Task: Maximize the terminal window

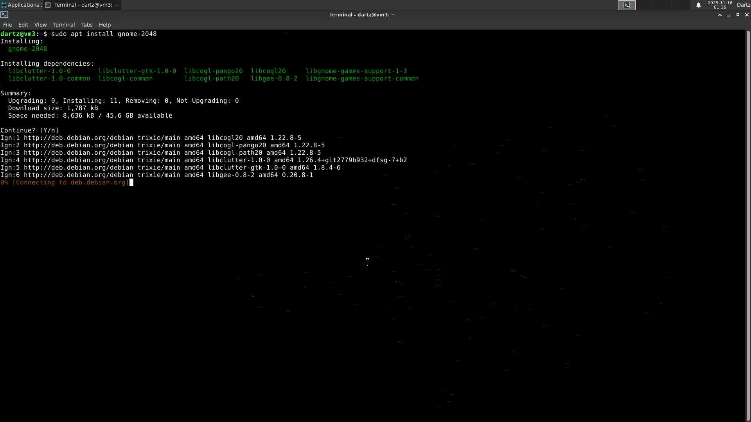Action: (738, 15)
